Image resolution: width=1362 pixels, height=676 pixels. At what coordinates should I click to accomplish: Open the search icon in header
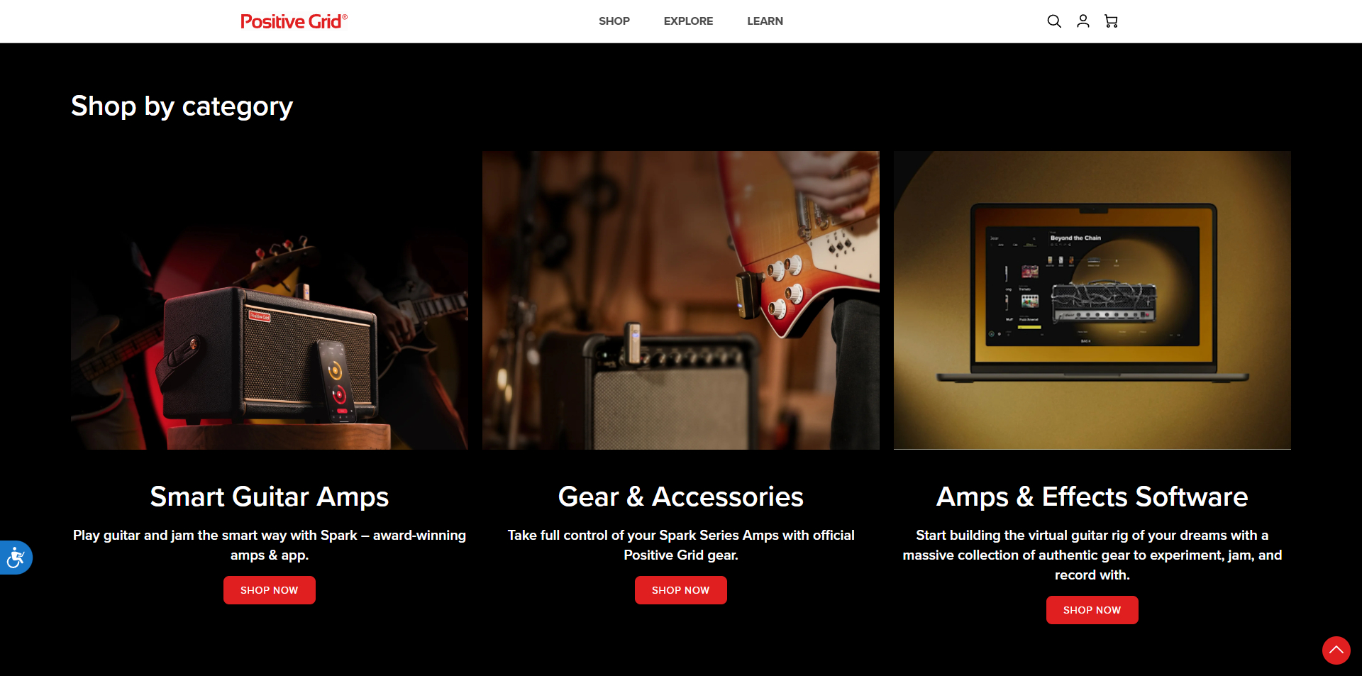(x=1054, y=21)
